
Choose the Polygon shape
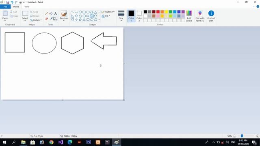click(92, 12)
